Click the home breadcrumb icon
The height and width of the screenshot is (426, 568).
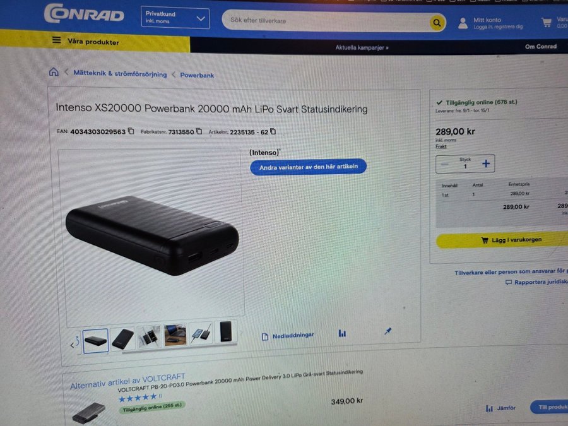tap(54, 72)
